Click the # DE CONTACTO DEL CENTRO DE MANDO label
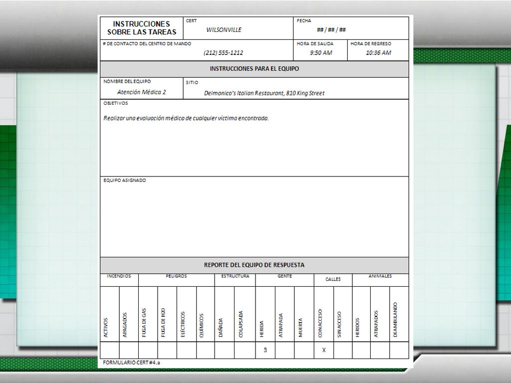 [147, 44]
